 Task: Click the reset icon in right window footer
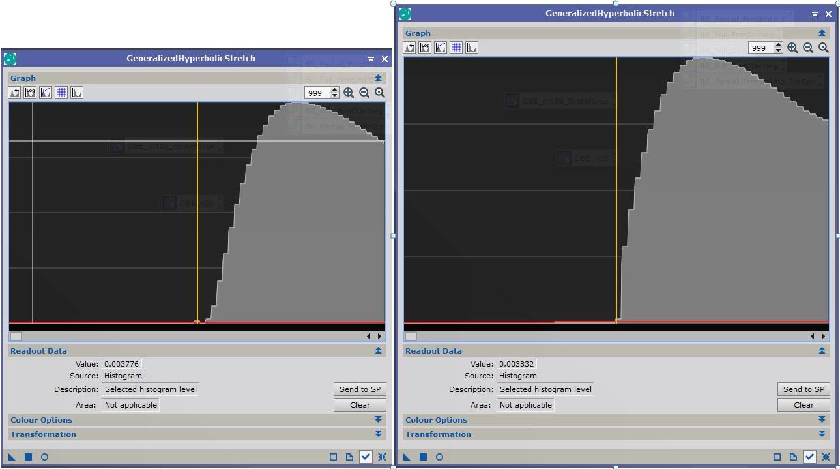(x=826, y=457)
